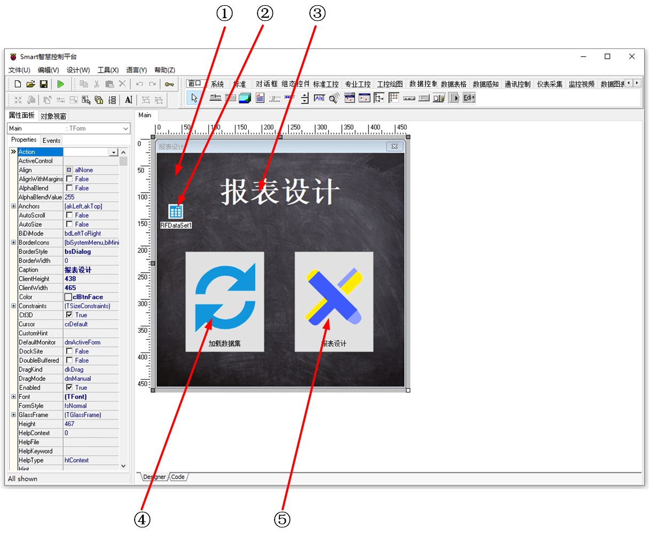
Task: Expand the Anchors property
Action: click(x=13, y=206)
